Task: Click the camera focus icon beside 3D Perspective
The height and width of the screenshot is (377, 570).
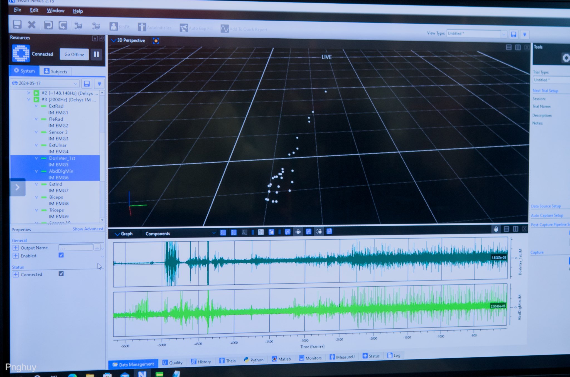Action: [156, 41]
